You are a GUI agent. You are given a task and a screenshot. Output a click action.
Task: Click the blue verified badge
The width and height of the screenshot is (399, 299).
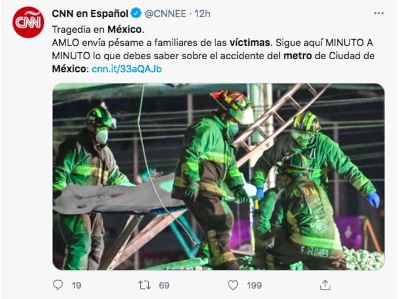tap(136, 13)
